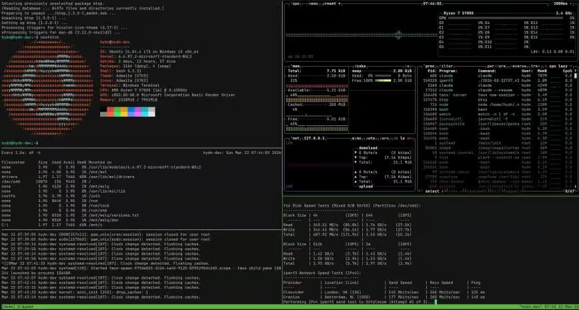579x310 pixels.
Task: Decrease update interval with minus beside 2000ms
Action: click(550, 3)
